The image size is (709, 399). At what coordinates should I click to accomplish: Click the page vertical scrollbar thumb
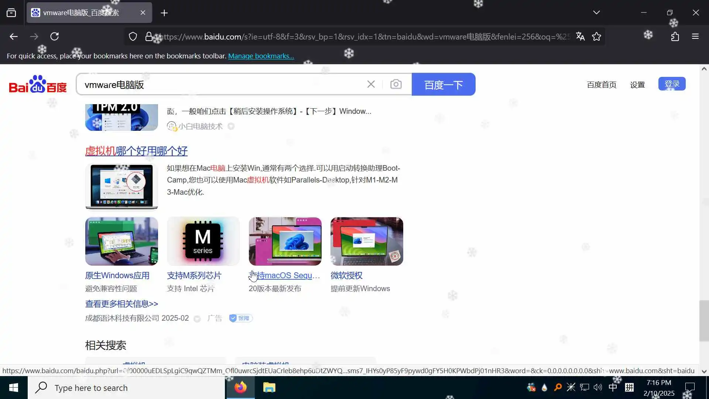(x=704, y=321)
